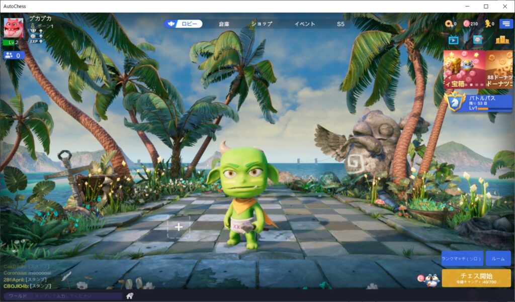Open the TV video playback icon
The width and height of the screenshot is (515, 302).
click(x=453, y=40)
